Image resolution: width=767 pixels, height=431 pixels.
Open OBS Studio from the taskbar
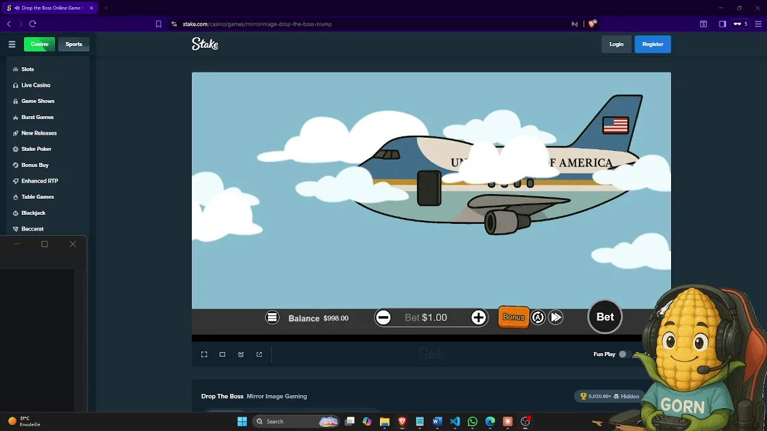click(526, 421)
